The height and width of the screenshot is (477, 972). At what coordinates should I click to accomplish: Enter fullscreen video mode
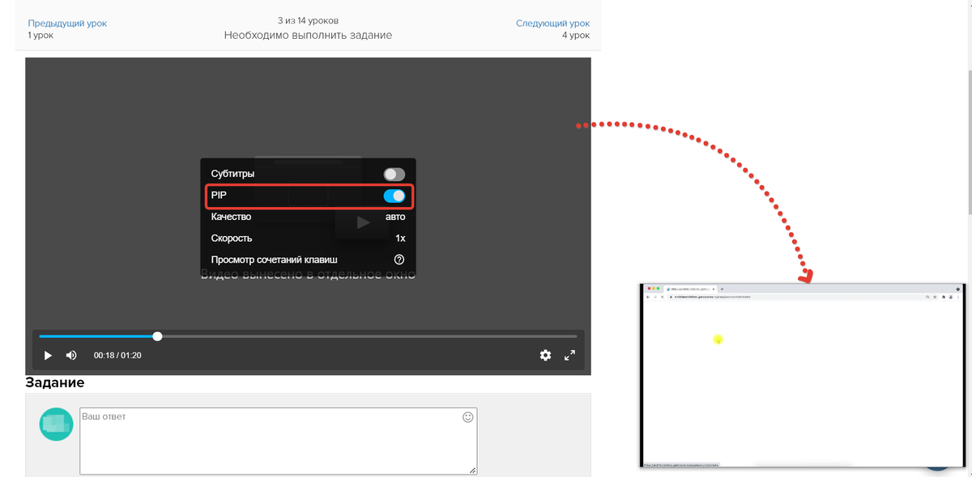pos(569,355)
